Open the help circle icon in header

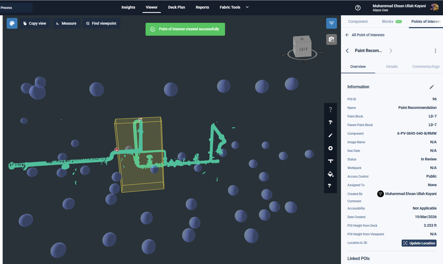[x=358, y=8]
